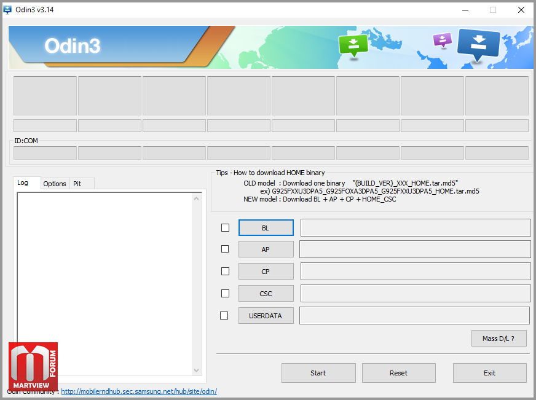Minimize the Odin3 window
This screenshot has height=400, width=536.
coord(465,10)
